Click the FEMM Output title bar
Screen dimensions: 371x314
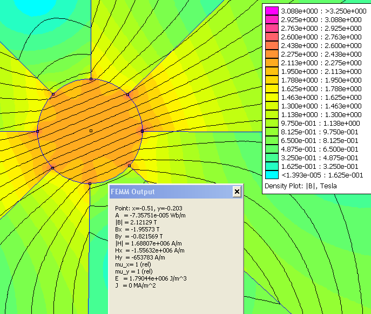176,192
